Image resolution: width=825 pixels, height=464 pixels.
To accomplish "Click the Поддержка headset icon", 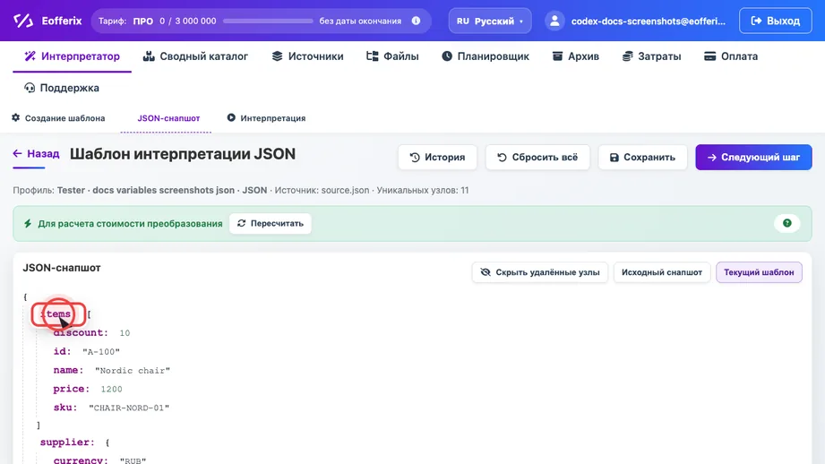I will (30, 88).
